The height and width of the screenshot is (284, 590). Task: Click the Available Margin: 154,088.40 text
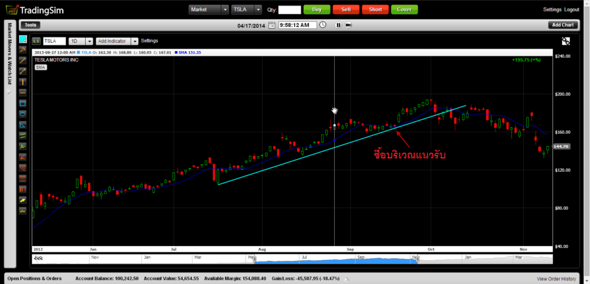(235, 279)
